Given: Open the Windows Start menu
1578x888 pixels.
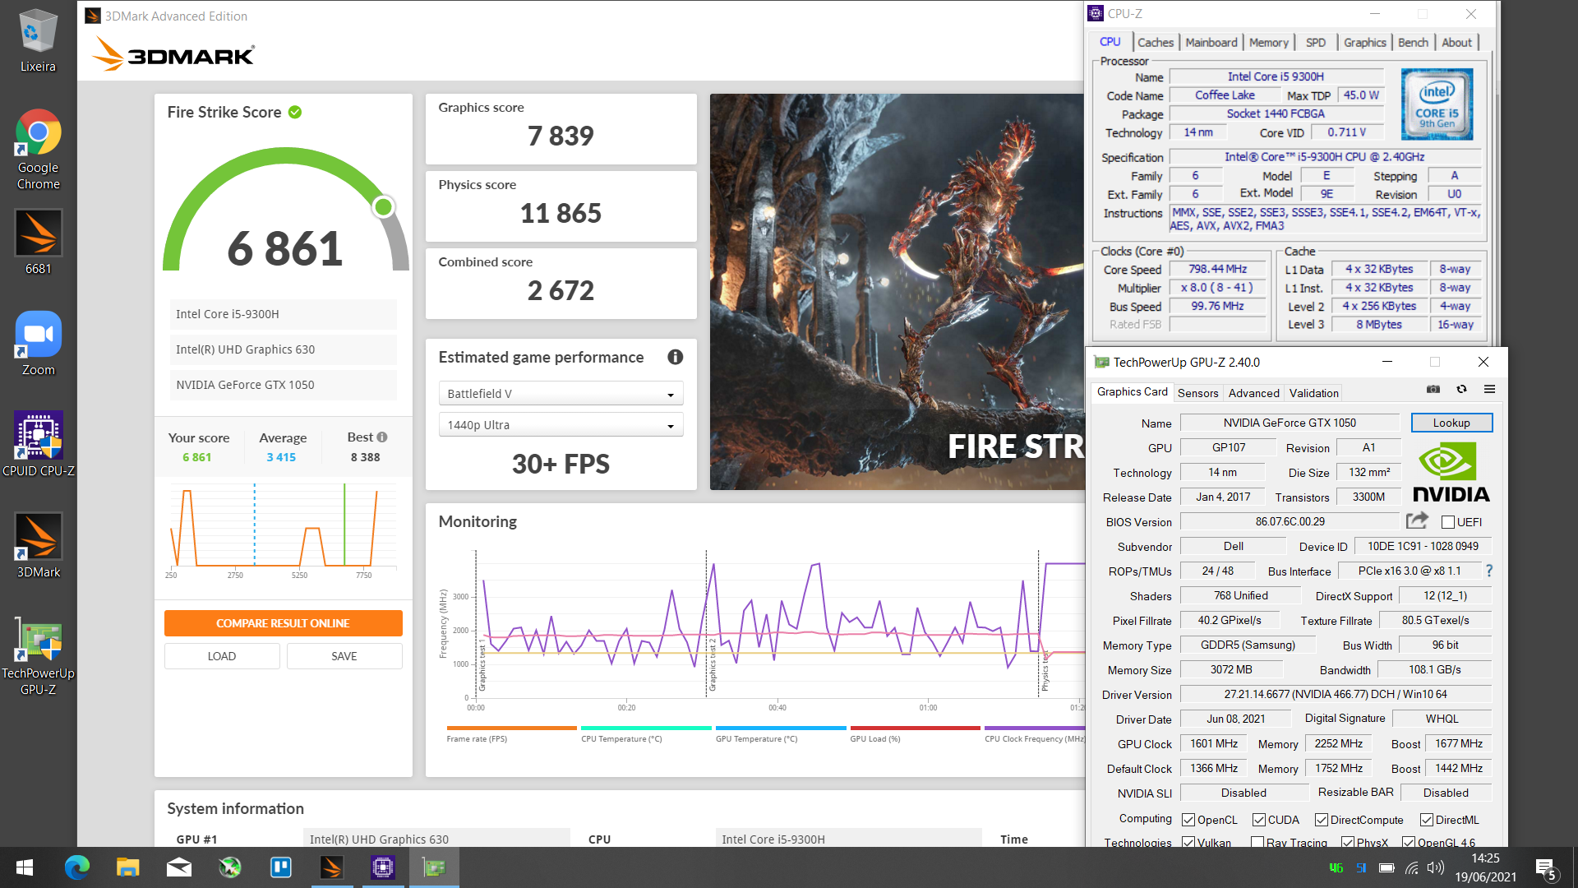Looking at the screenshot, I should [25, 867].
